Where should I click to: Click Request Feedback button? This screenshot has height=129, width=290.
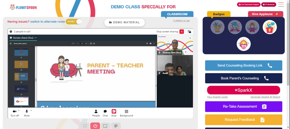click(244, 120)
